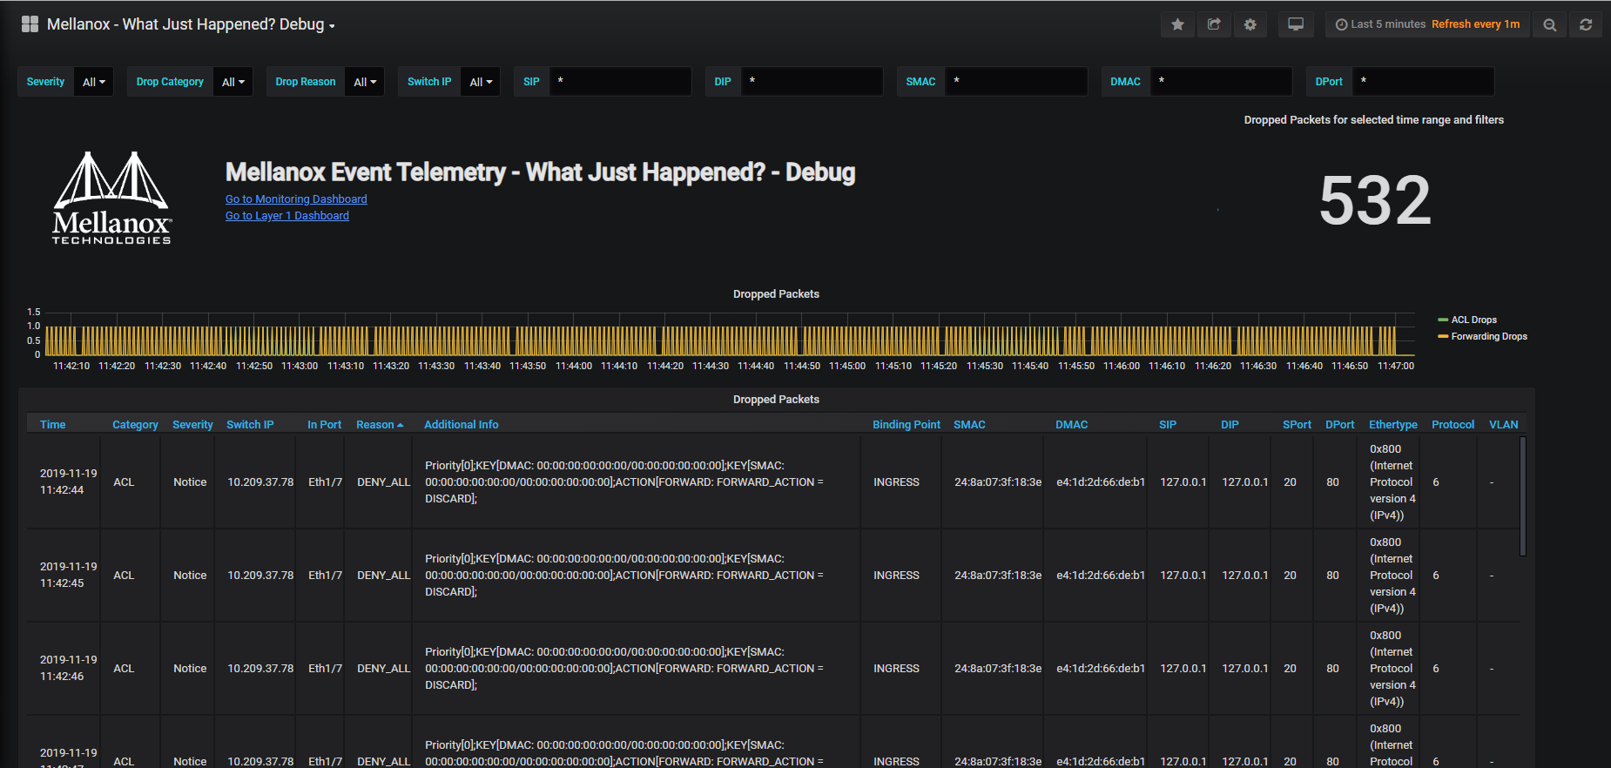This screenshot has width=1611, height=768.
Task: Click the DIP filter input field
Action: point(812,82)
